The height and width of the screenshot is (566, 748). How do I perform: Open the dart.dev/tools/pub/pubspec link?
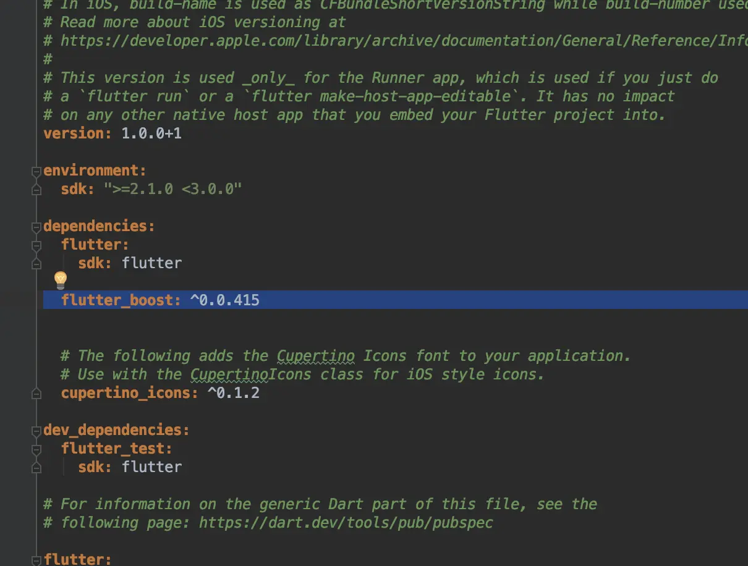click(346, 523)
